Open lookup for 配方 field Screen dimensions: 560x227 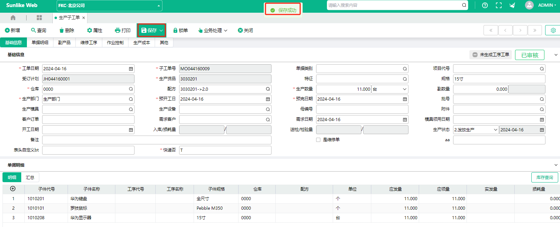pos(268,89)
